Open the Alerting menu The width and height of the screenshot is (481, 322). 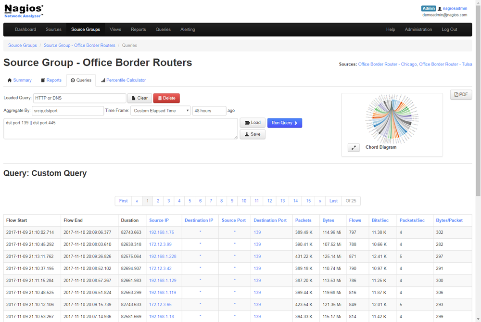[x=188, y=29]
